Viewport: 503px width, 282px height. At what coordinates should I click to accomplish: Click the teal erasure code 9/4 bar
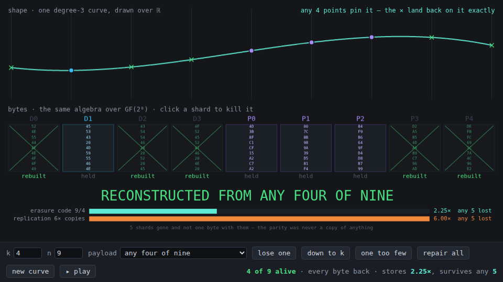[x=153, y=211]
